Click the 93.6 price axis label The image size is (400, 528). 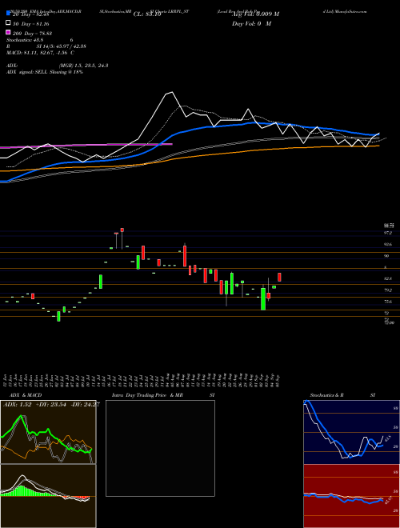click(388, 245)
